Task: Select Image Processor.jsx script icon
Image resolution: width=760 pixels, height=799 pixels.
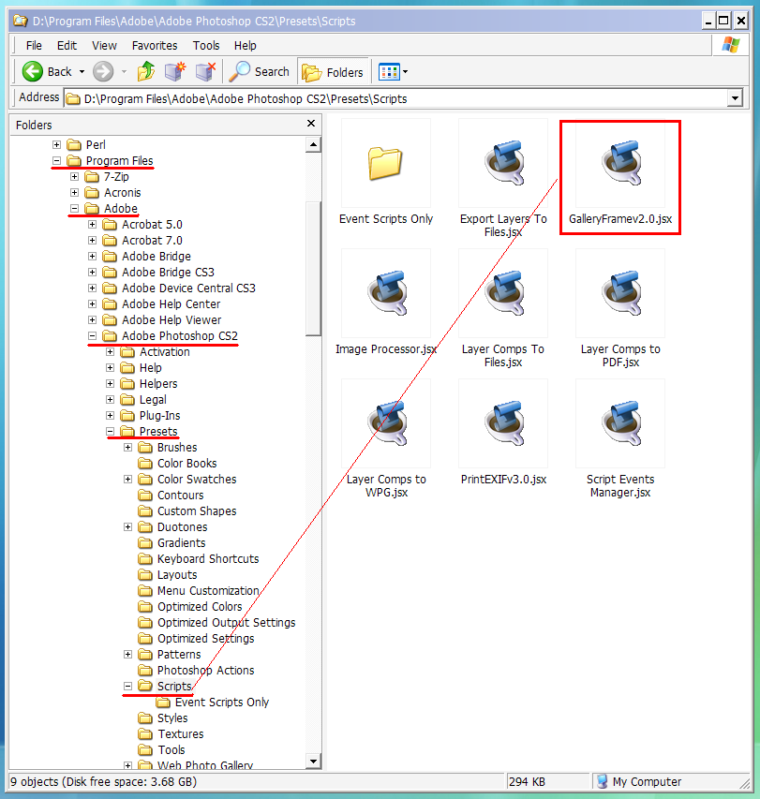Action: coord(387,293)
